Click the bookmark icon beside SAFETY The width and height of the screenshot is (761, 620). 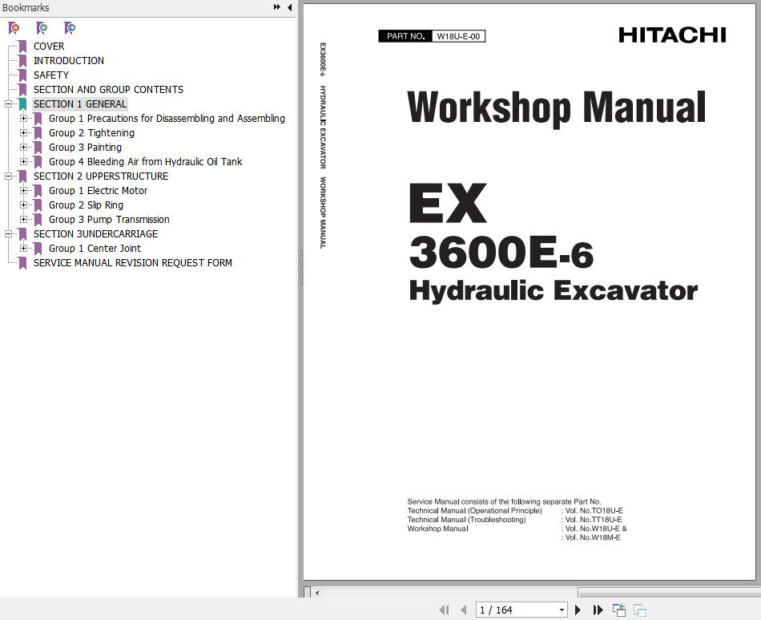click(x=22, y=75)
